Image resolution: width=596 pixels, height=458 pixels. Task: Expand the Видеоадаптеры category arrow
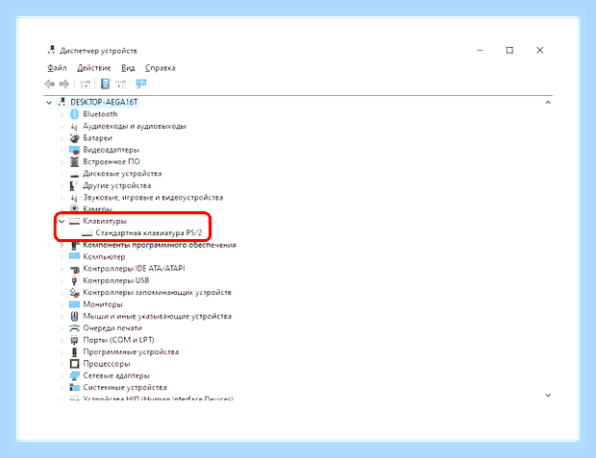pyautogui.click(x=62, y=150)
